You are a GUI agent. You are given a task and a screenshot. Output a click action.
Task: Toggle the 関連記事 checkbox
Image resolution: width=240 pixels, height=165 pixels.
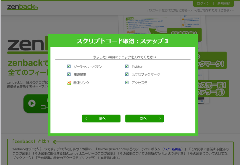click(69, 74)
